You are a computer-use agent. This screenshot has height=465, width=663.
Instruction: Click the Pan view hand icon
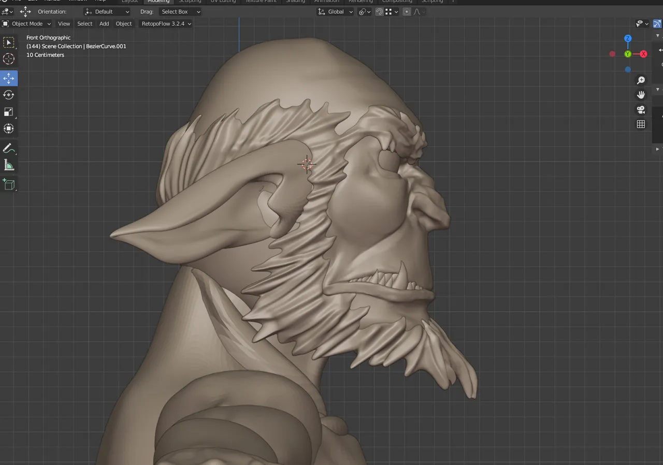click(x=641, y=95)
